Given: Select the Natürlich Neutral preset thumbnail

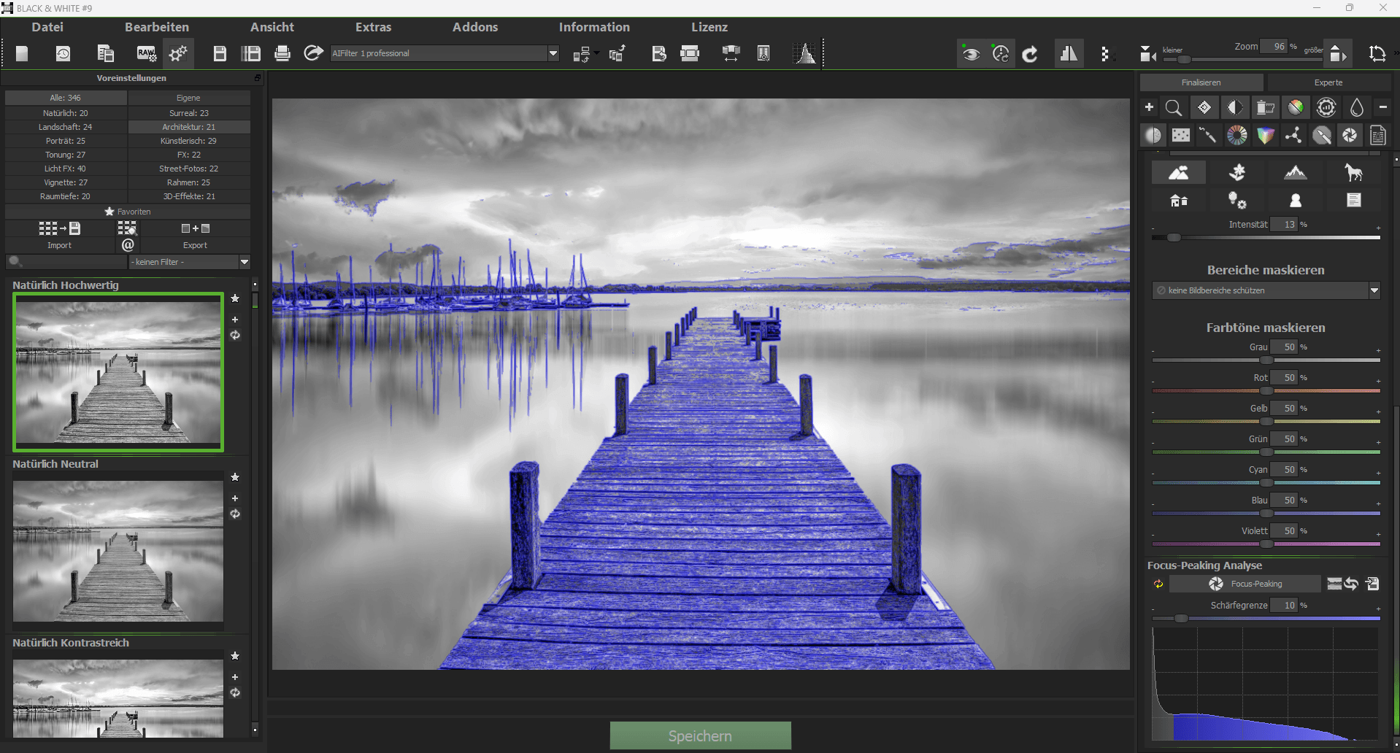Looking at the screenshot, I should 118,551.
